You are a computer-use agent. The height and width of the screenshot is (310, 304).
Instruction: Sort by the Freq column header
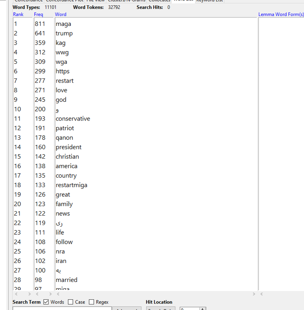38,14
